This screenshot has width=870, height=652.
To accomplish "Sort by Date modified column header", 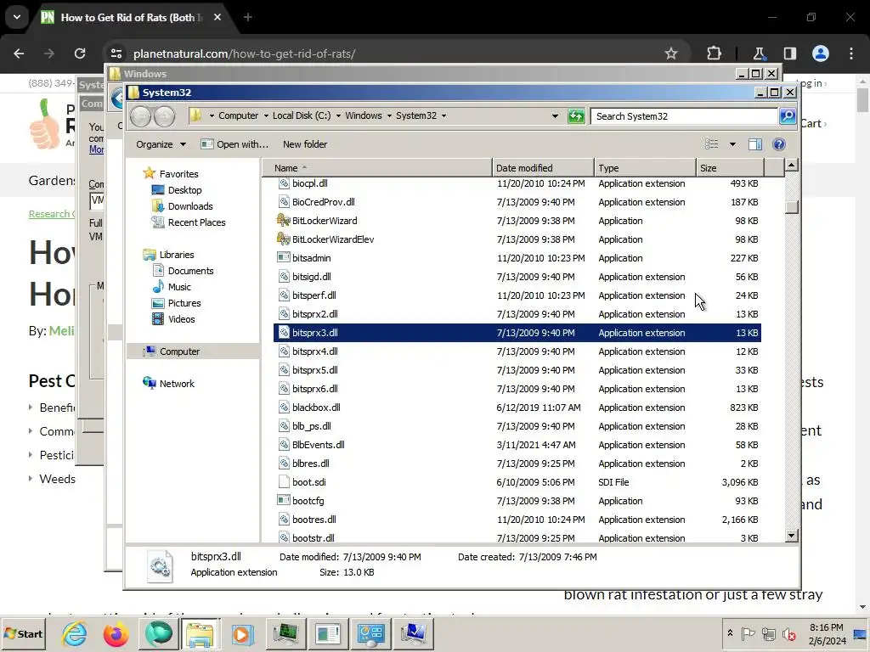I will coord(543,167).
